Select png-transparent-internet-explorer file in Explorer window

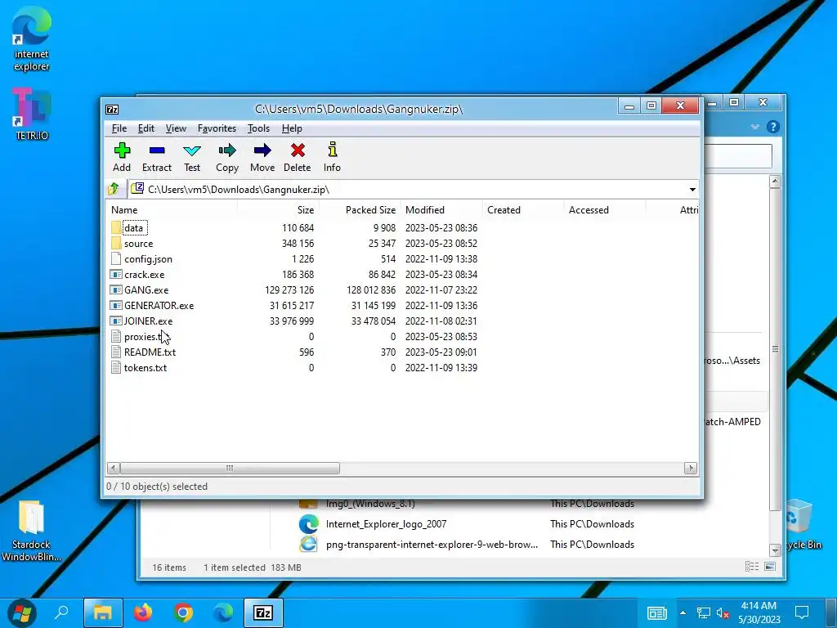pyautogui.click(x=432, y=545)
